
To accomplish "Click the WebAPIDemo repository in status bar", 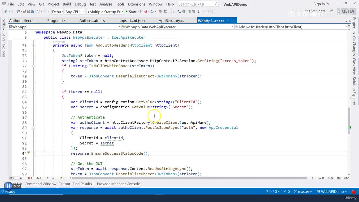I will click(332, 192).
